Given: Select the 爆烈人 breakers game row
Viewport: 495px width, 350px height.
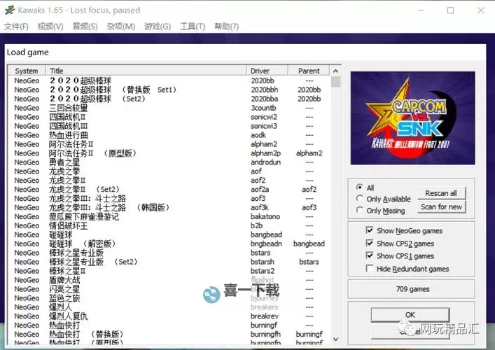Looking at the screenshot, I should point(169,307).
